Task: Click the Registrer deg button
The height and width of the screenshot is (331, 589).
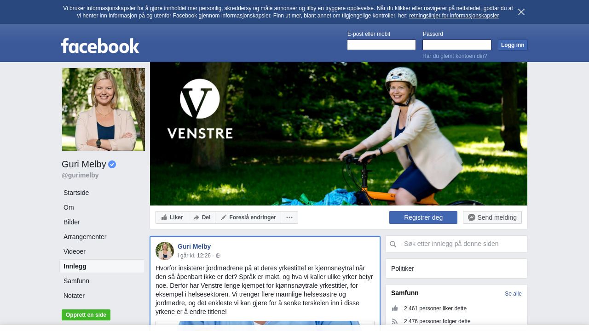Action: [423, 217]
